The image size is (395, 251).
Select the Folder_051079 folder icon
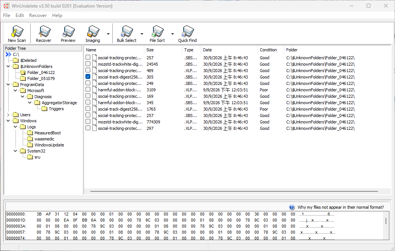click(23, 79)
